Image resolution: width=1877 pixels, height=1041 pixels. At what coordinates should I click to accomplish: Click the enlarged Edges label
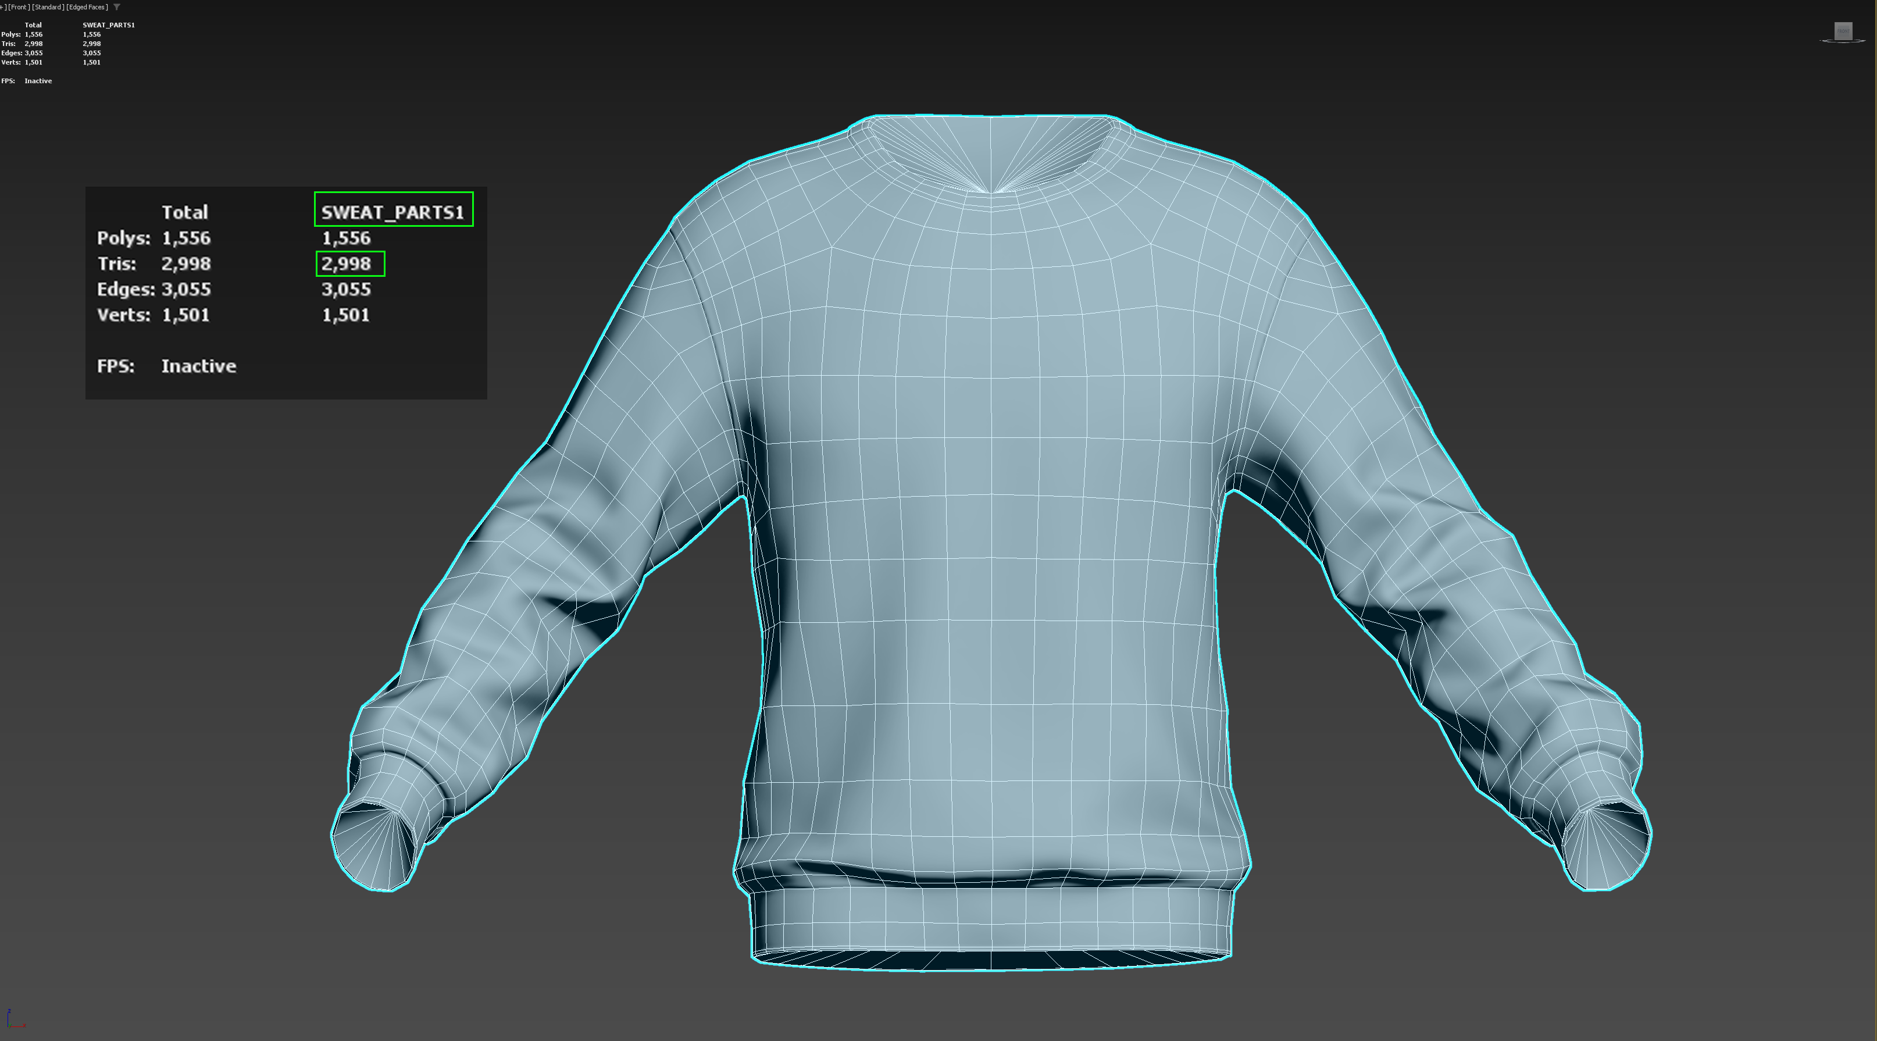tap(124, 290)
